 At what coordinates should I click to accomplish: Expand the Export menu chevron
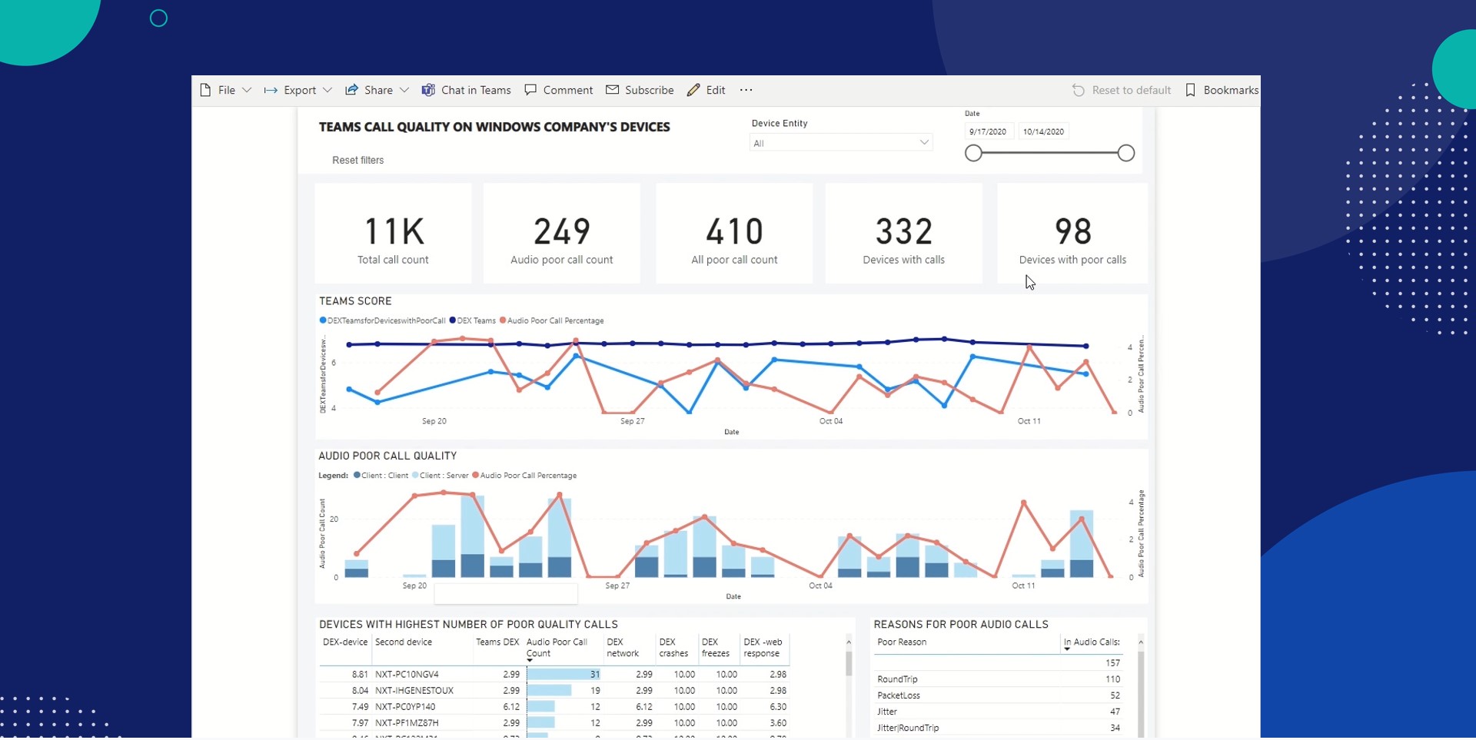coord(327,90)
